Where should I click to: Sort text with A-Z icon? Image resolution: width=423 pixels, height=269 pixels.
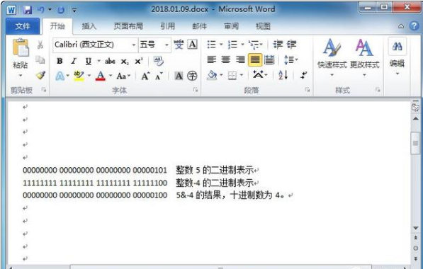tap(283, 75)
